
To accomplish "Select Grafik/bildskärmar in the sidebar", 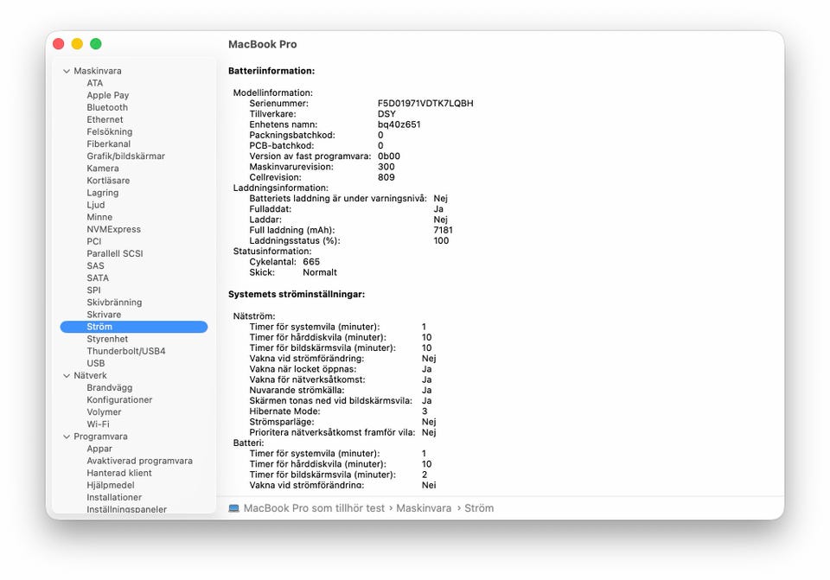I will coord(126,156).
